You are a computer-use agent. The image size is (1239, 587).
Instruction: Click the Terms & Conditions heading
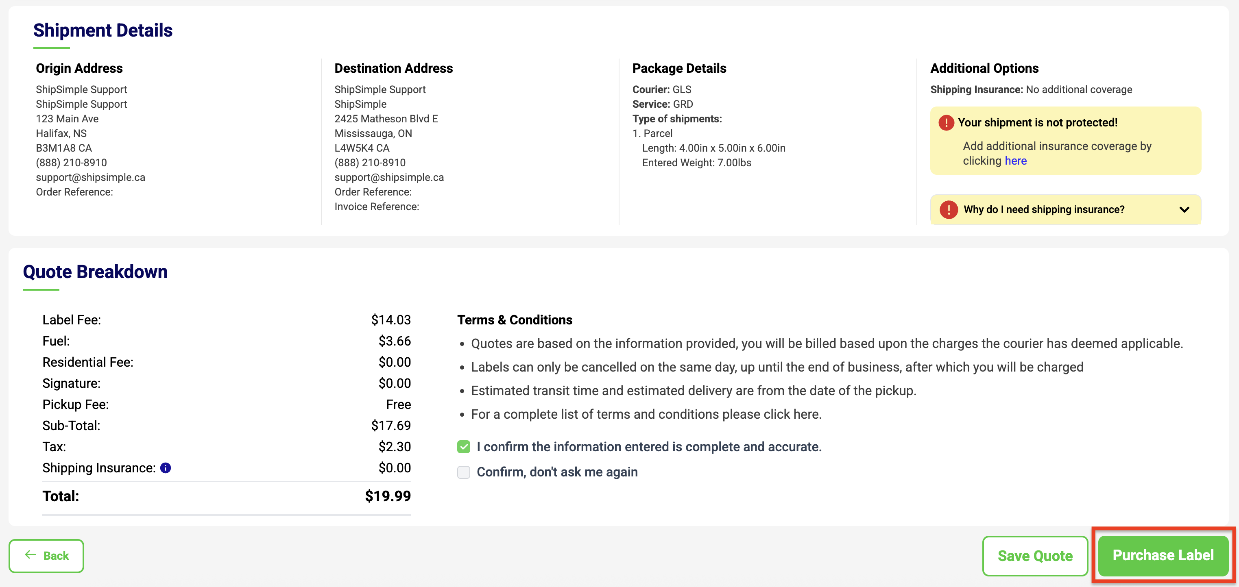click(515, 320)
